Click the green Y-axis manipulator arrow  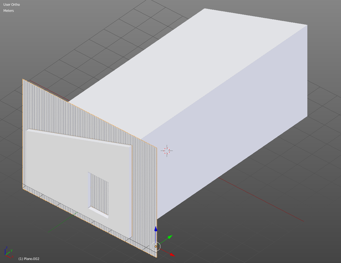click(170, 237)
